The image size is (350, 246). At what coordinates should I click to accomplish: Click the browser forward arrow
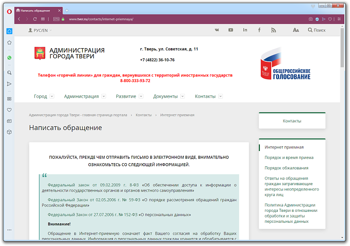pos(27,19)
